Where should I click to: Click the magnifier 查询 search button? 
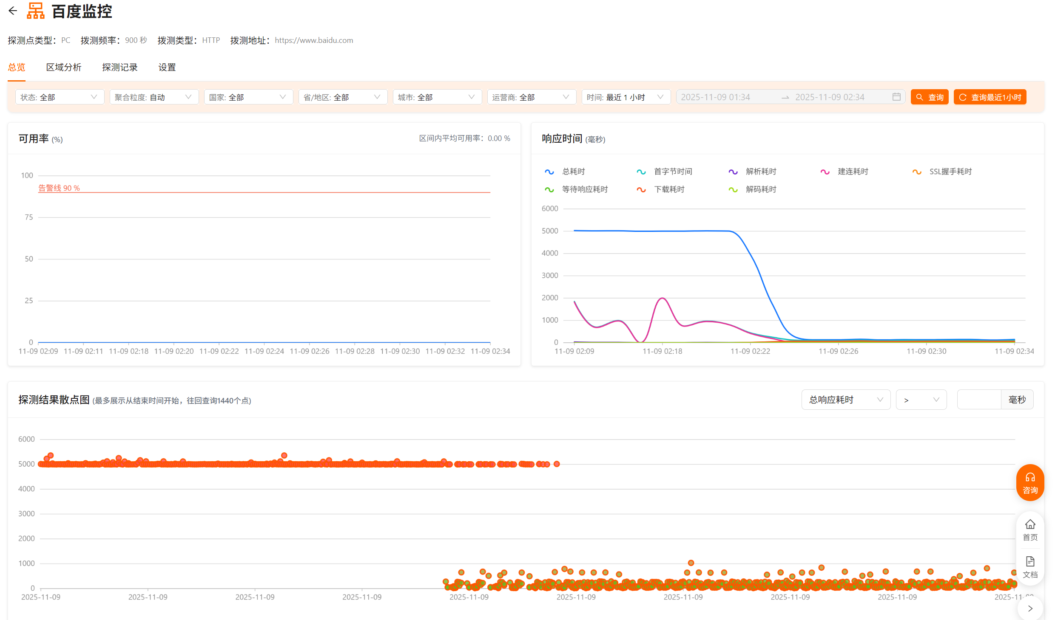929,97
